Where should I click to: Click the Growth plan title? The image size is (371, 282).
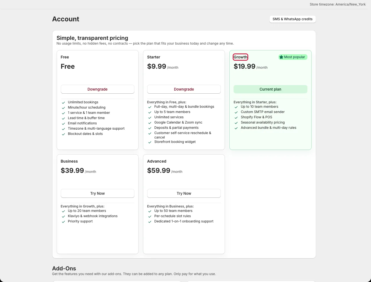(x=240, y=57)
